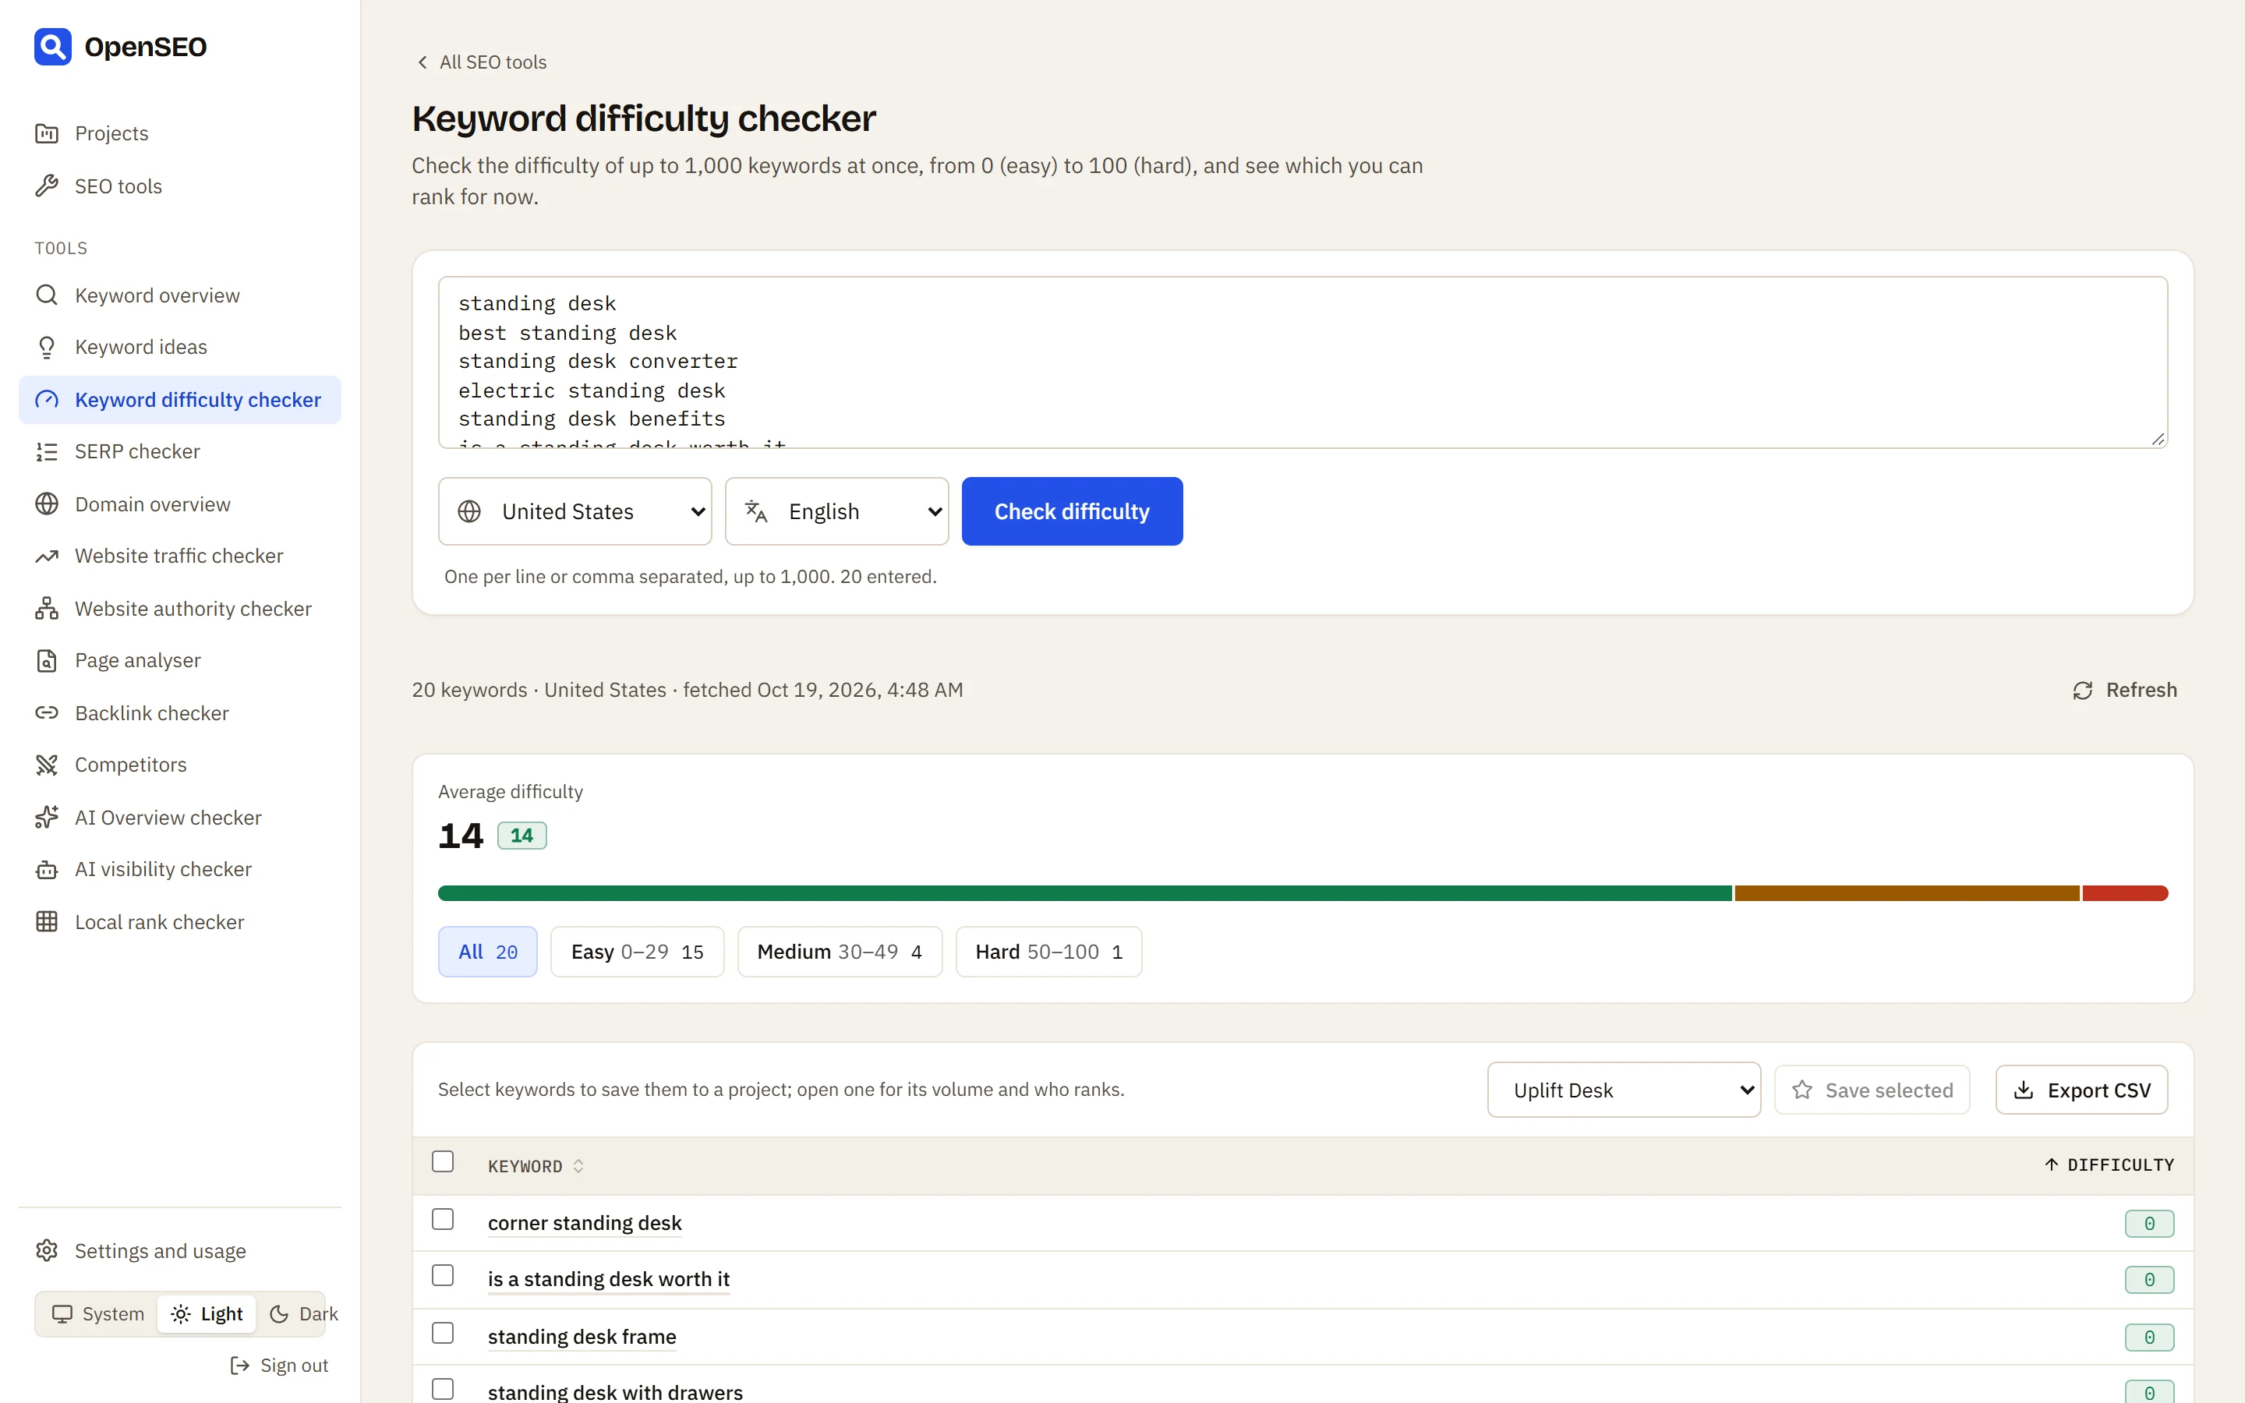This screenshot has height=1403, width=2245.
Task: Check the corner standing desk row
Action: click(x=443, y=1219)
